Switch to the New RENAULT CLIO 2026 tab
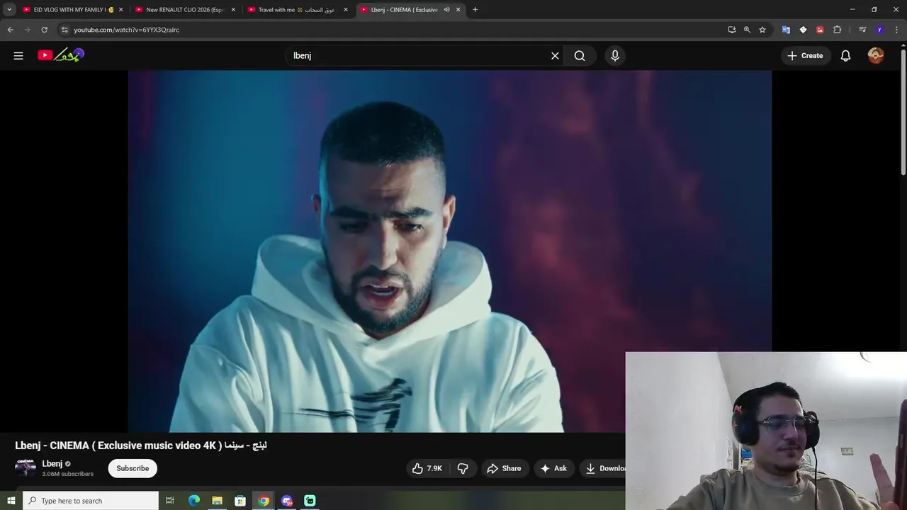907x510 pixels. 184,10
